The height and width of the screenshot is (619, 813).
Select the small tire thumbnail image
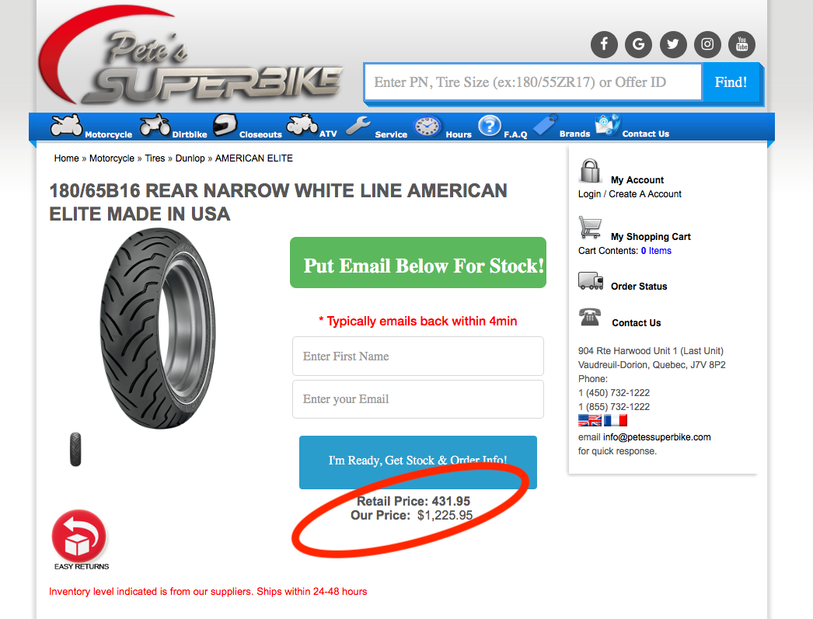[75, 449]
